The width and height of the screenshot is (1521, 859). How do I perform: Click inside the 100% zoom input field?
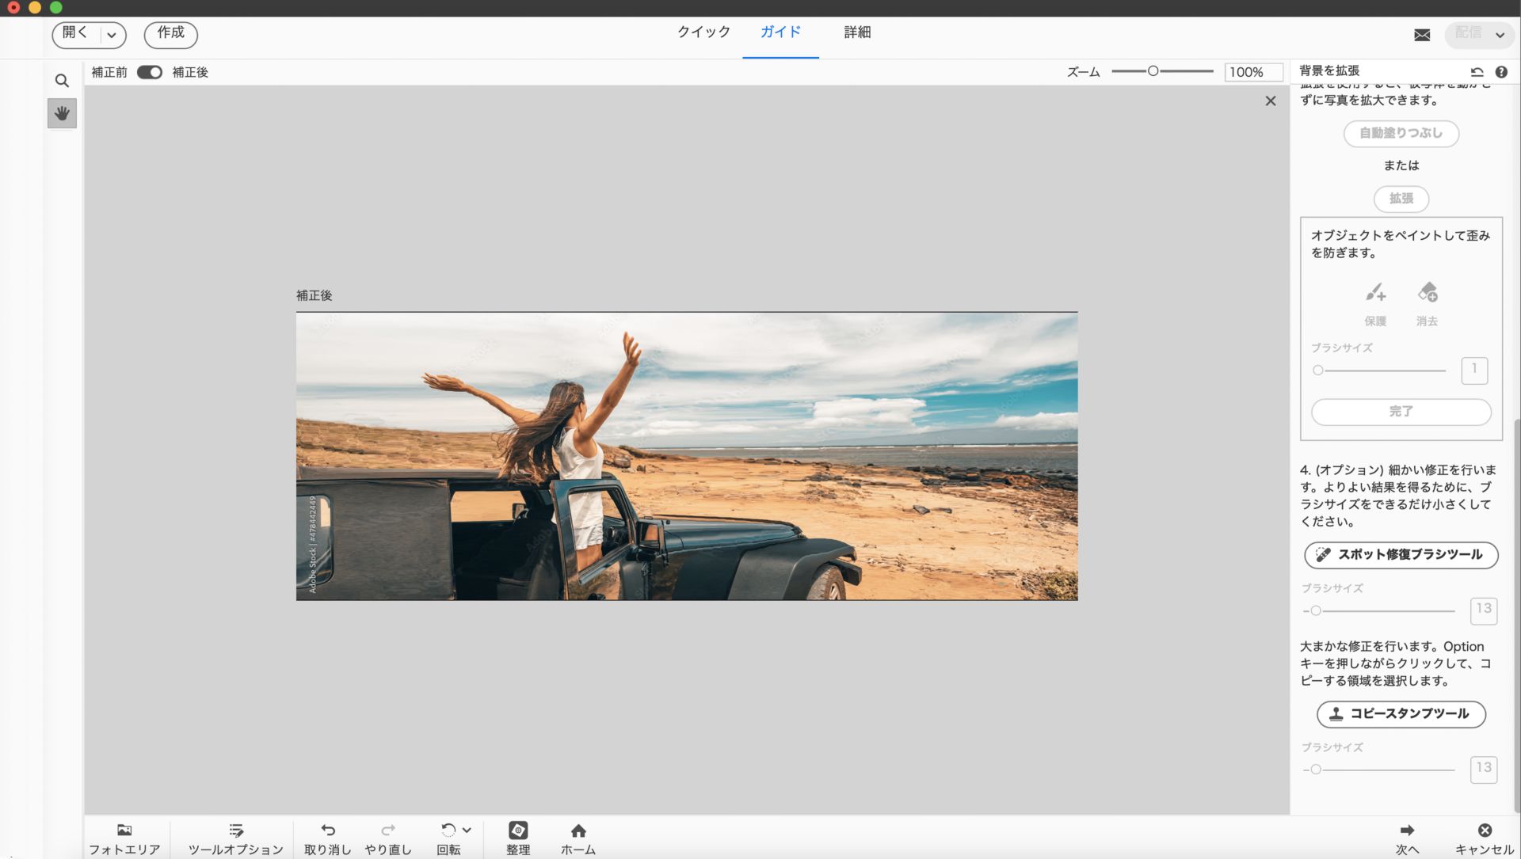click(x=1253, y=72)
